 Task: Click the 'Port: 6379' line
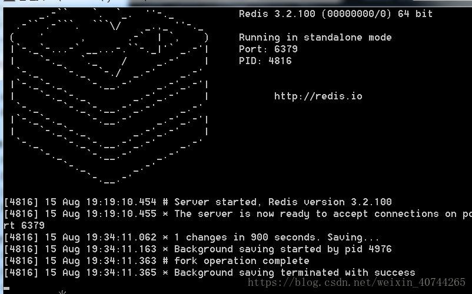[268, 49]
